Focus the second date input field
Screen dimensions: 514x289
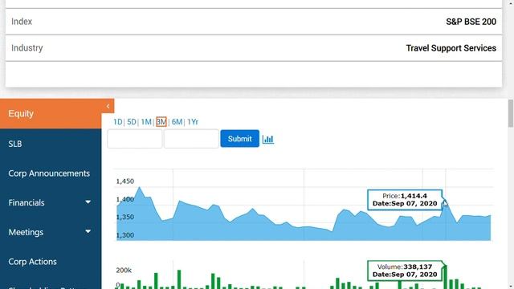pyautogui.click(x=191, y=139)
